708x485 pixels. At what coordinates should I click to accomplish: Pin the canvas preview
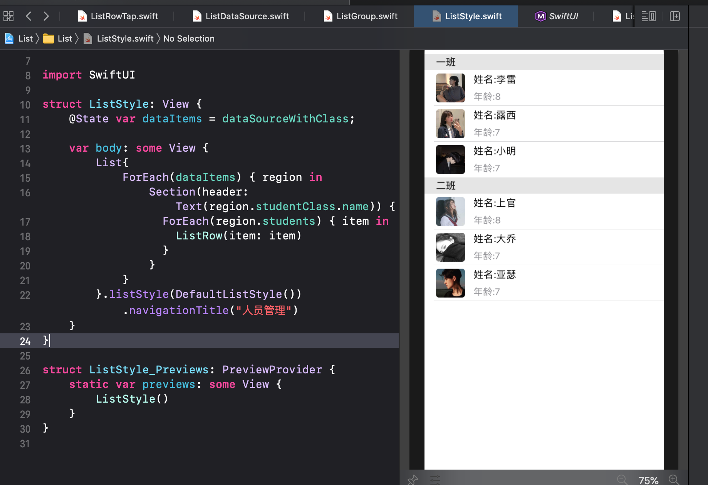(413, 480)
